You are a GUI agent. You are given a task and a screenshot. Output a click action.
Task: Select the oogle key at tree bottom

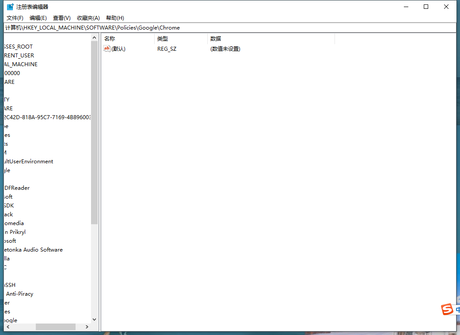click(11, 320)
